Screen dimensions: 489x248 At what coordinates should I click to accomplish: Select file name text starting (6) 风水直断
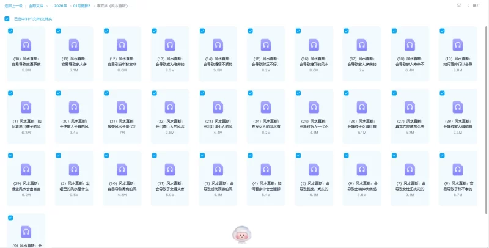point(362,186)
